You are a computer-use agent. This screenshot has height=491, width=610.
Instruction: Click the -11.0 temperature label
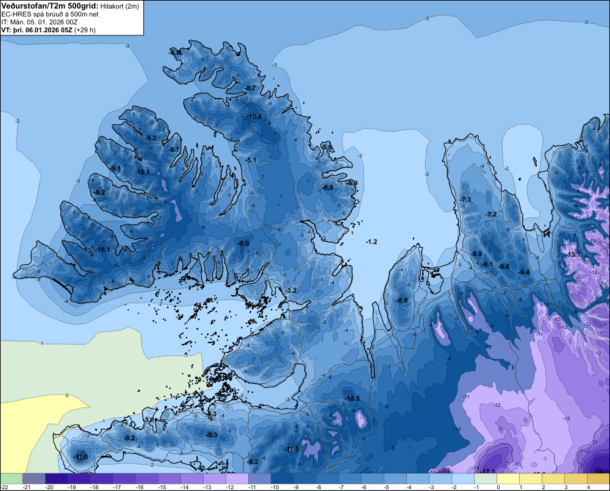pyautogui.click(x=81, y=457)
